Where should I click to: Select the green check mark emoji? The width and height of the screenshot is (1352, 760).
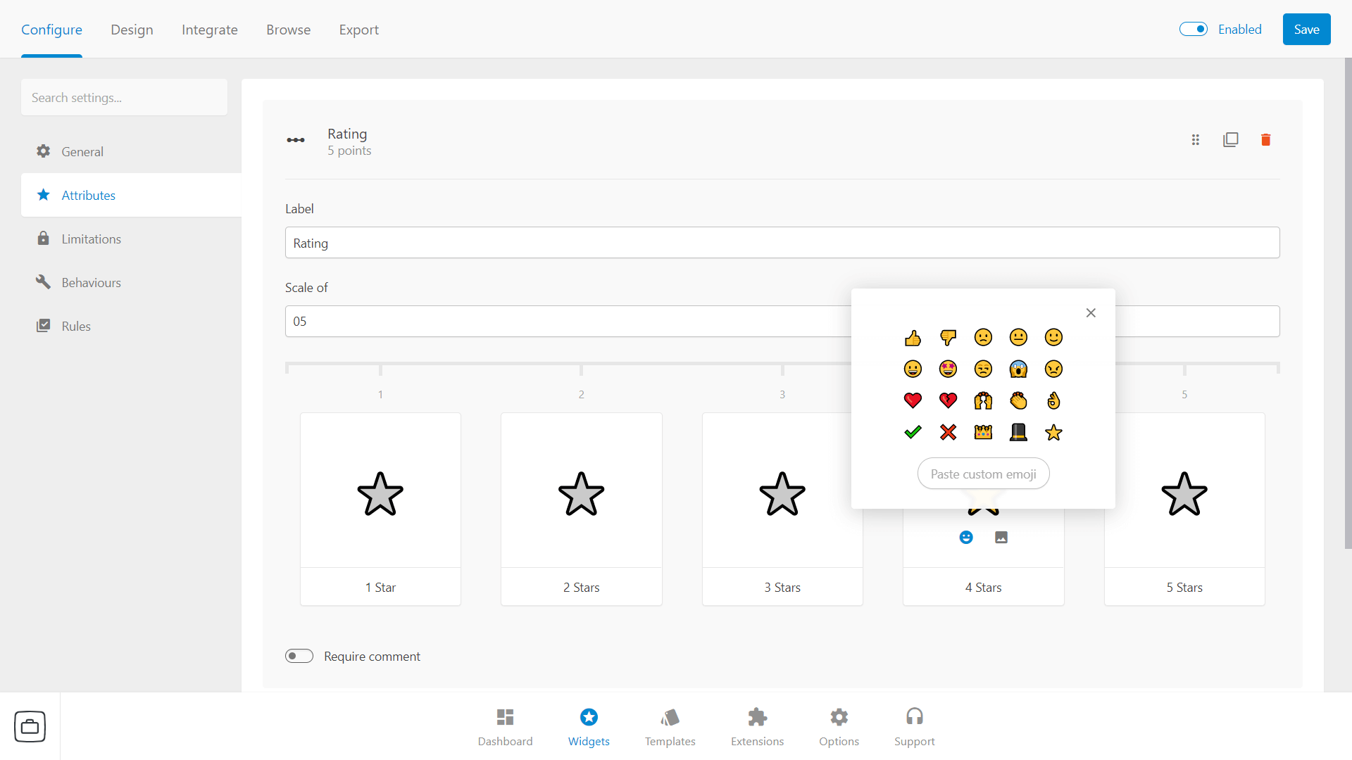pyautogui.click(x=913, y=433)
